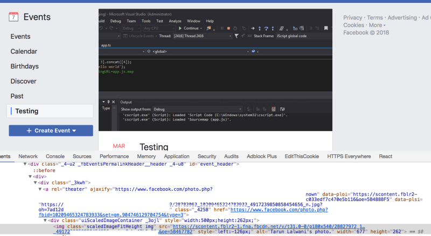Open Discover in the sidebar

tap(23, 81)
